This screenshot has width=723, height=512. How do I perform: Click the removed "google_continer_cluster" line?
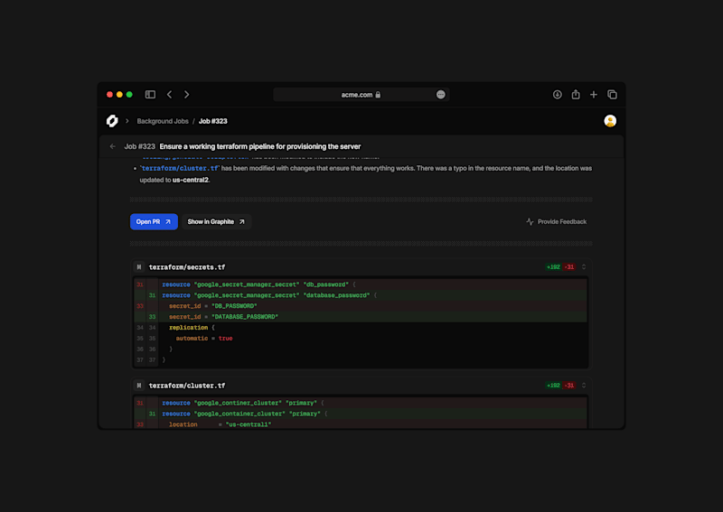tap(361, 403)
